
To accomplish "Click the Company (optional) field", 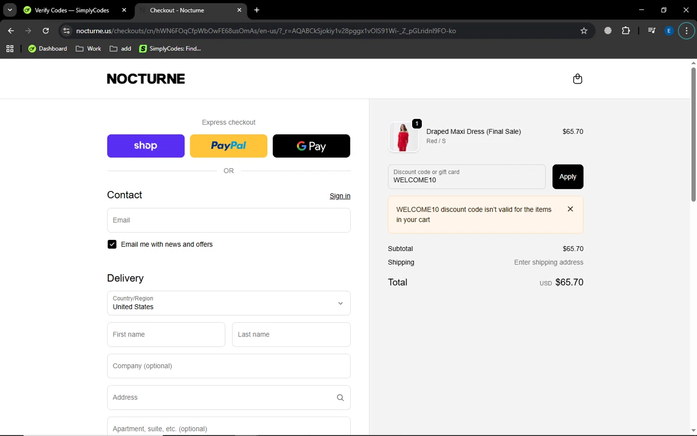I will point(229,366).
